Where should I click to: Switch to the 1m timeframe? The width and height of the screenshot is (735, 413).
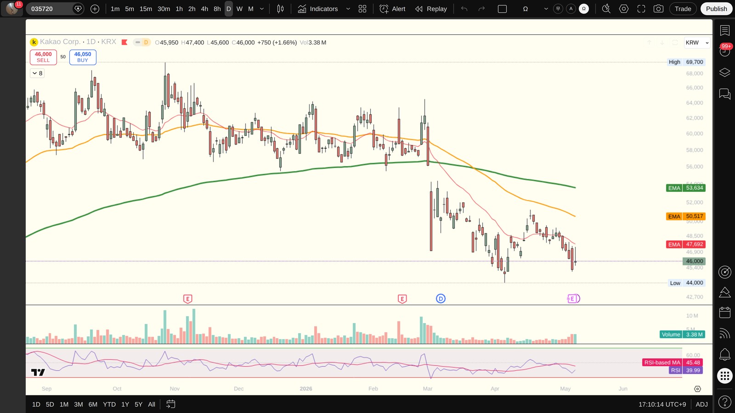point(115,9)
